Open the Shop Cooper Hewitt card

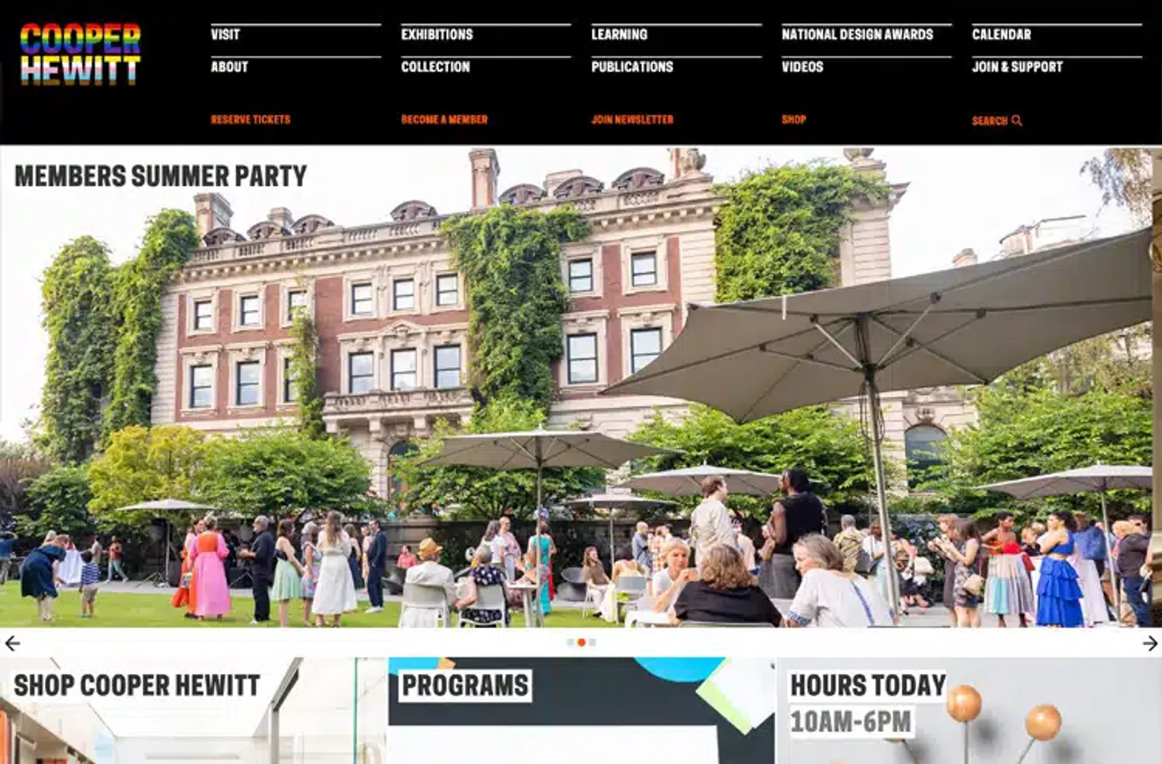coord(192,710)
